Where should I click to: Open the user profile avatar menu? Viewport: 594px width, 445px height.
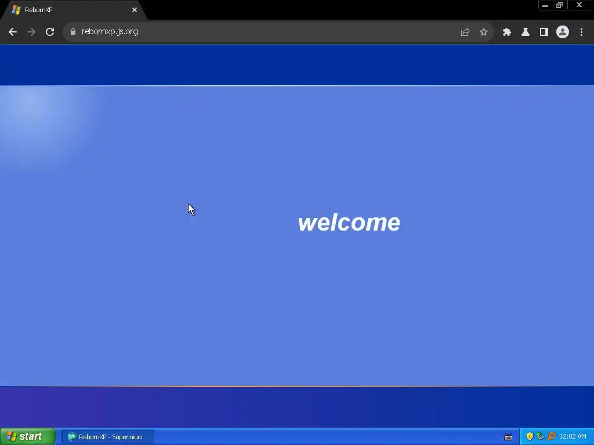coord(562,32)
